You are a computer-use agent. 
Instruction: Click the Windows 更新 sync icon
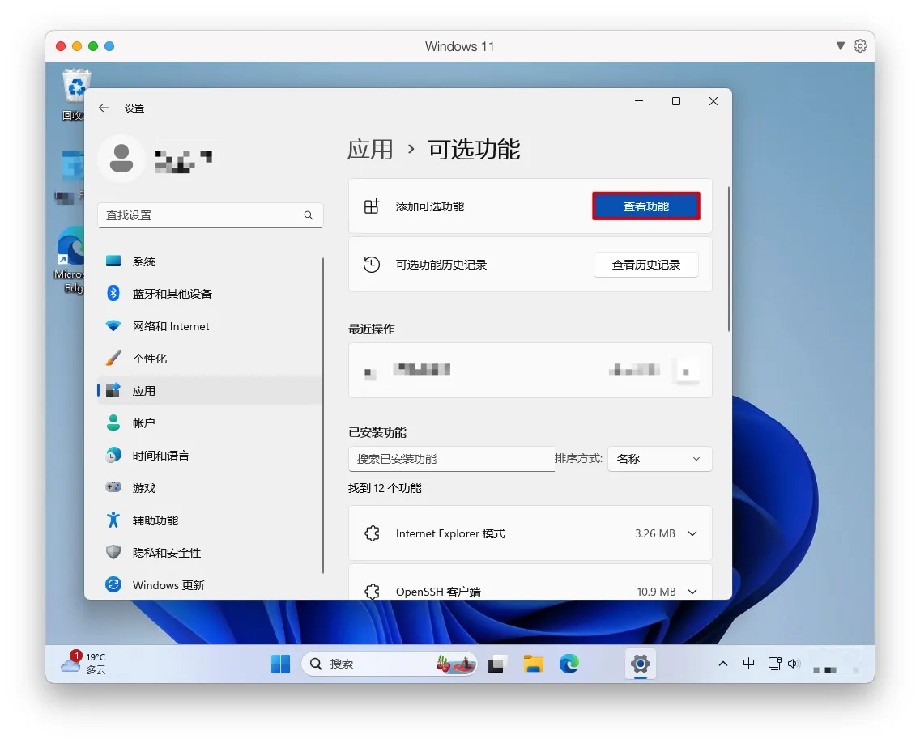113,584
